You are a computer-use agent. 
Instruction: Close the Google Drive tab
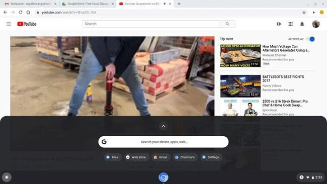(x=113, y=4)
